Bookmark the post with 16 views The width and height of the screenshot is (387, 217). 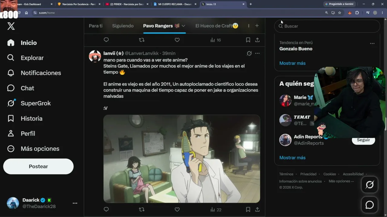[x=248, y=40]
